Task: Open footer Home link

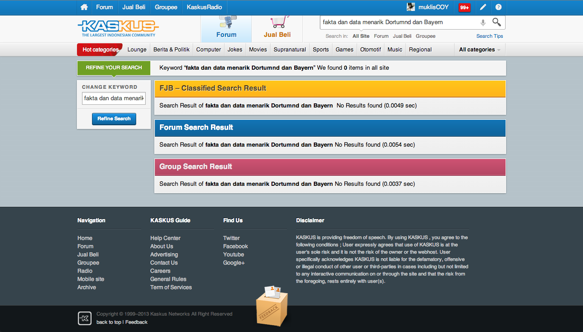Action: click(x=85, y=238)
